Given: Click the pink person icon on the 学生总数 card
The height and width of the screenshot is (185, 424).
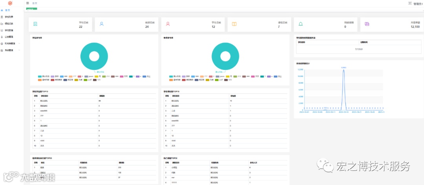Looking at the screenshot, I should [x=168, y=24].
